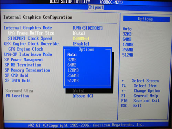This screenshot has width=172, height=129.
Task: Click the F10 key label
Action: 124,101
